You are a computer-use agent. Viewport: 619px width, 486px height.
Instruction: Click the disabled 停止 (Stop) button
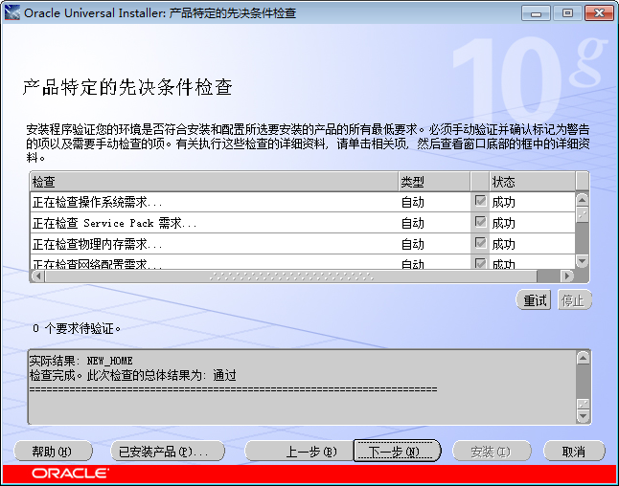[574, 300]
